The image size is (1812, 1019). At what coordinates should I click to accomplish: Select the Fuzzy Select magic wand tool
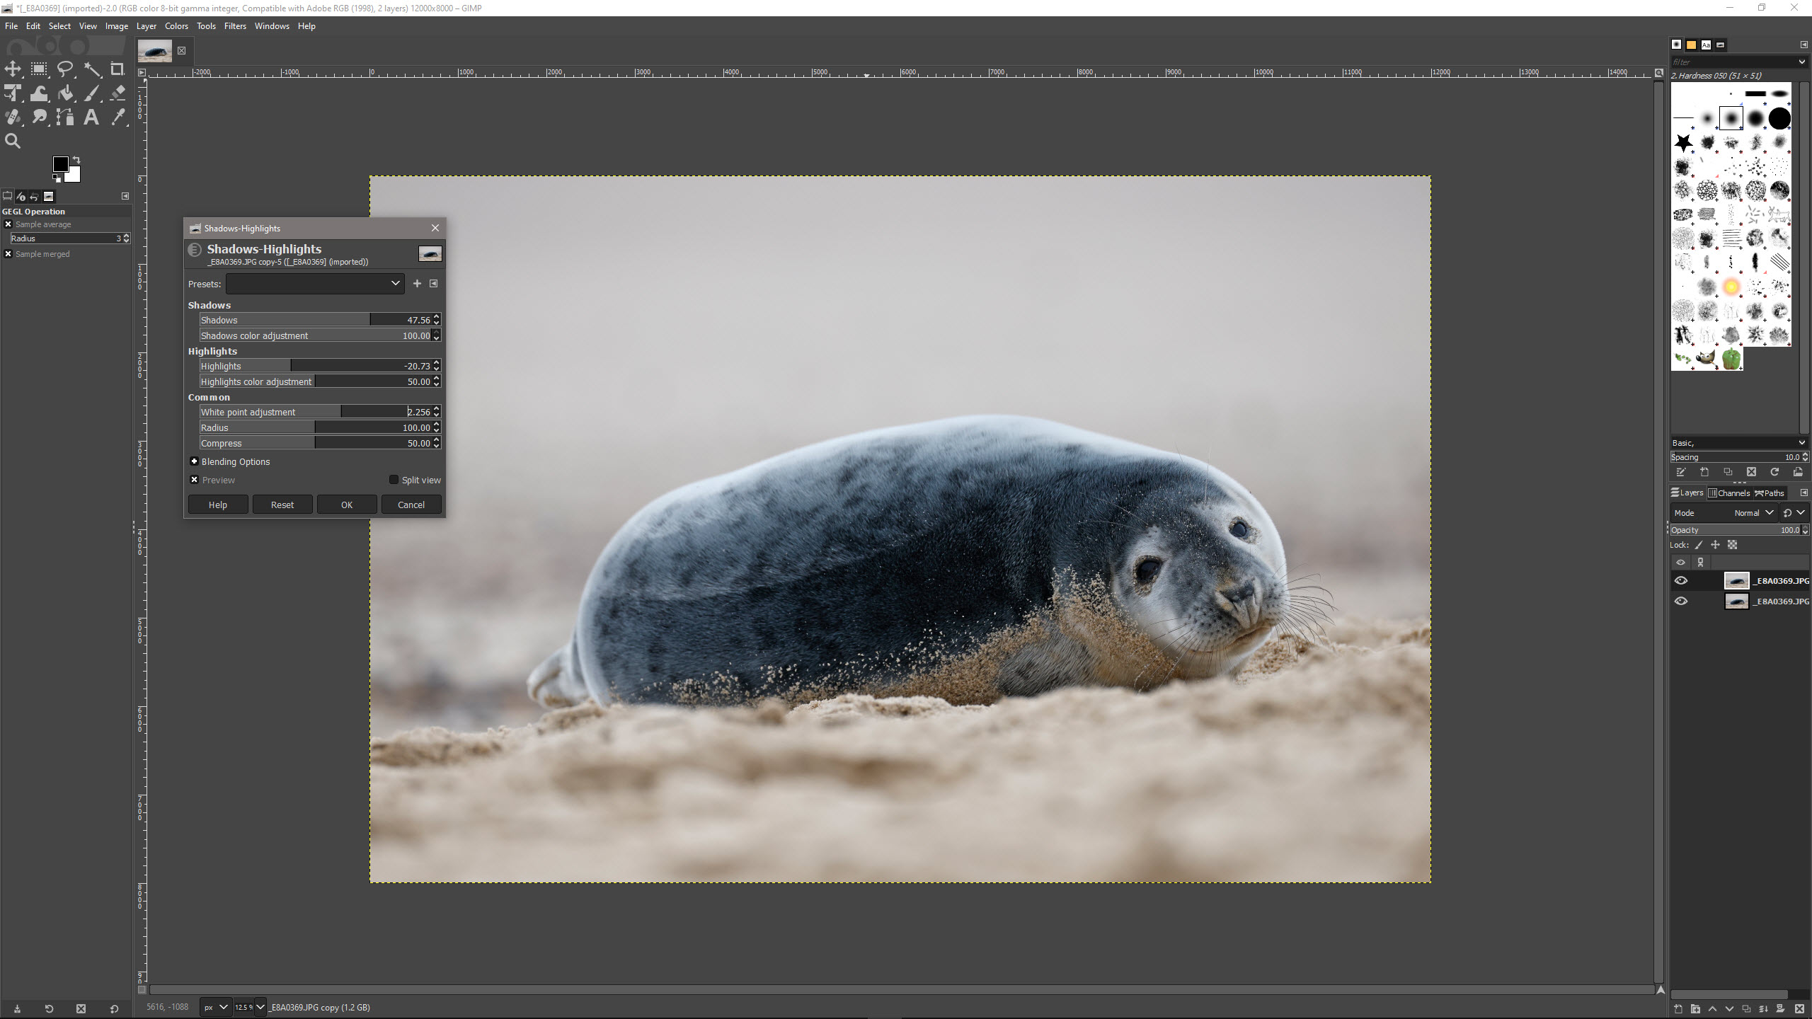[x=92, y=69]
